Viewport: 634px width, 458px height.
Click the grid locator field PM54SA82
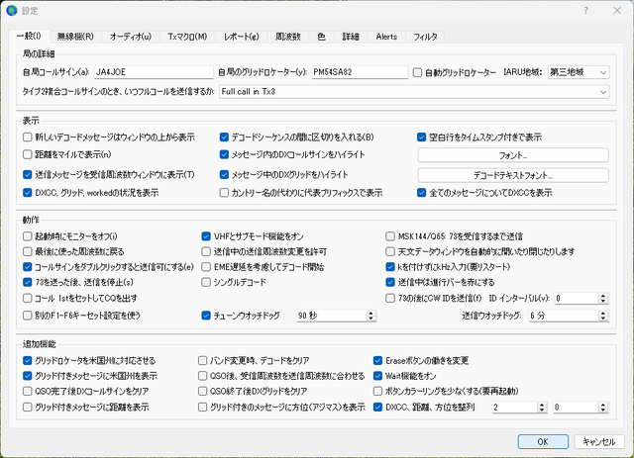tap(360, 72)
